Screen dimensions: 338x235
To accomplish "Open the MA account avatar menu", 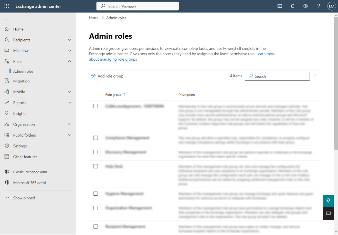I will (x=331, y=6).
